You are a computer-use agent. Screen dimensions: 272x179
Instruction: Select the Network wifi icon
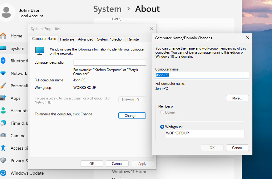[3, 73]
